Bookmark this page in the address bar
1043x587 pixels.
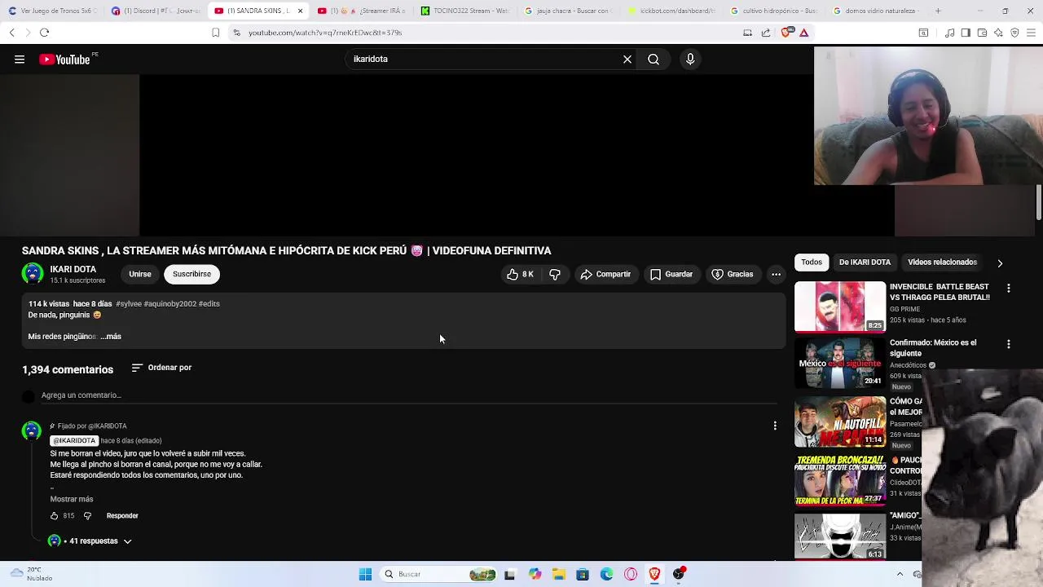pyautogui.click(x=215, y=33)
